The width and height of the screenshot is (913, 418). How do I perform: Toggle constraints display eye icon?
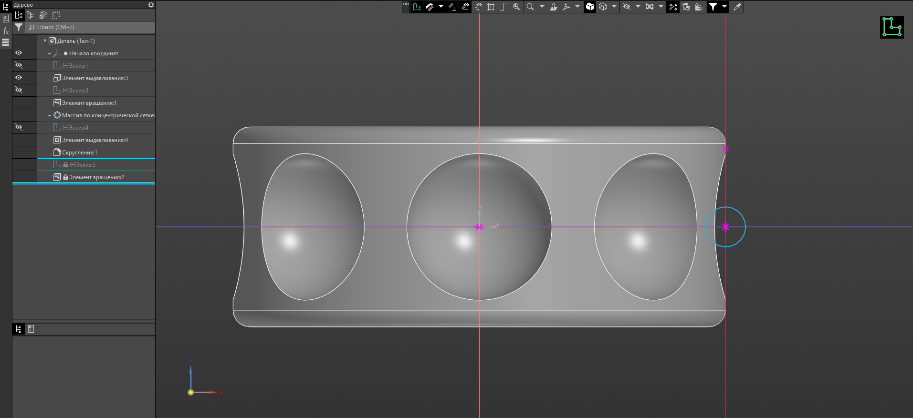pyautogui.click(x=465, y=7)
